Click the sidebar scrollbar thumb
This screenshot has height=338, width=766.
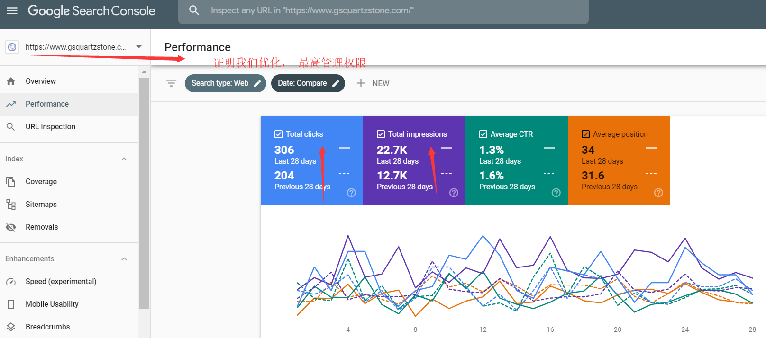(144, 193)
